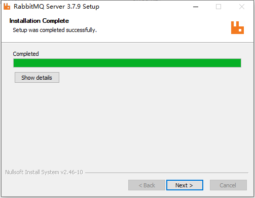
Task: Click the RabbitMQ icon in title bar
Action: click(x=7, y=7)
